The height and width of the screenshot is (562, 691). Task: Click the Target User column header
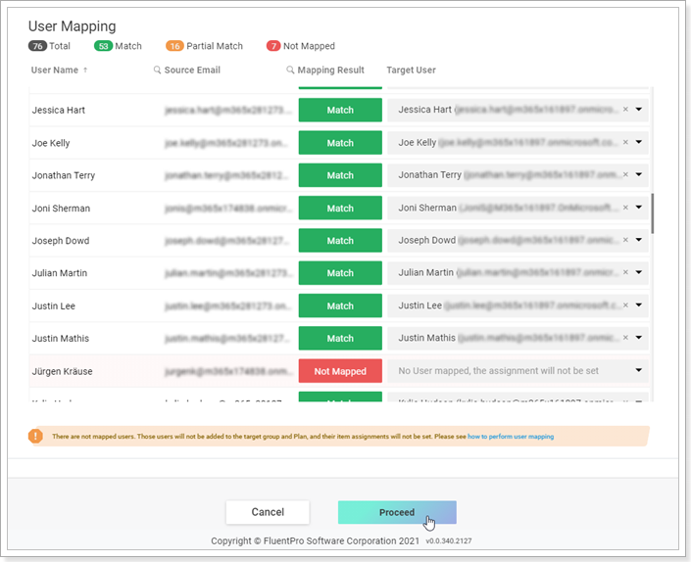(x=411, y=70)
